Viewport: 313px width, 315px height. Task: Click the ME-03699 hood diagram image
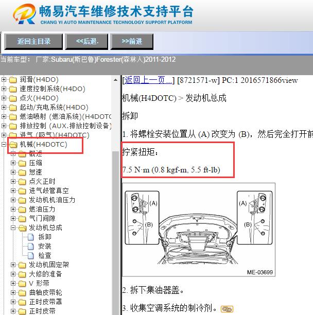199,230
